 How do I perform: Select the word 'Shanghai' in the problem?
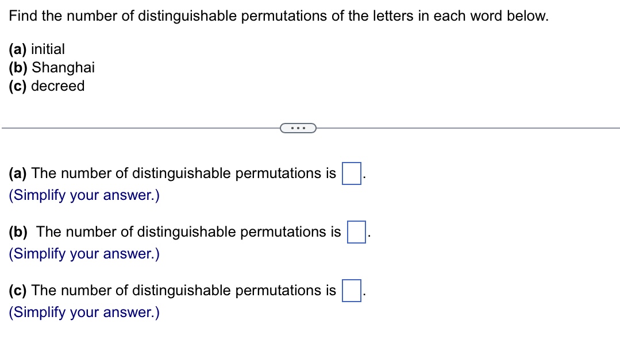point(63,67)
